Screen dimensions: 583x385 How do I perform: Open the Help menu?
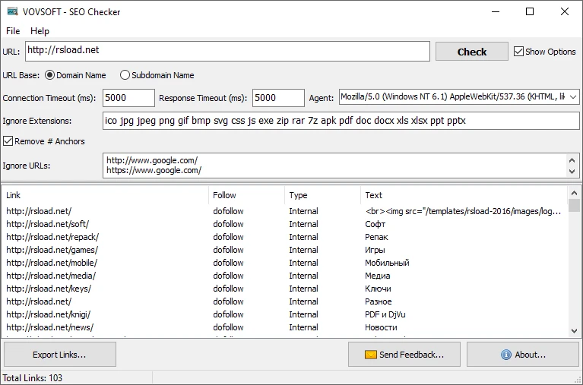pyautogui.click(x=40, y=31)
